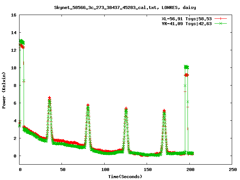The width and height of the screenshot is (240, 180).
Task: Click the plot title 'Skynet_58566_3c_273_38437_45283_cal.txt, LOWRES, daisy'
Action: [x=125, y=7]
